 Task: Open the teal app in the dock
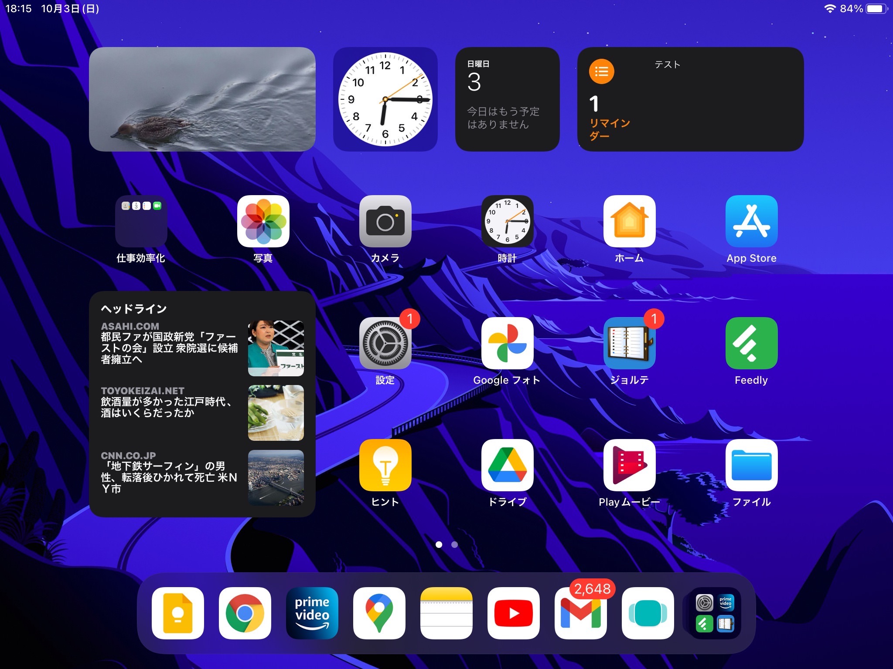(x=648, y=613)
